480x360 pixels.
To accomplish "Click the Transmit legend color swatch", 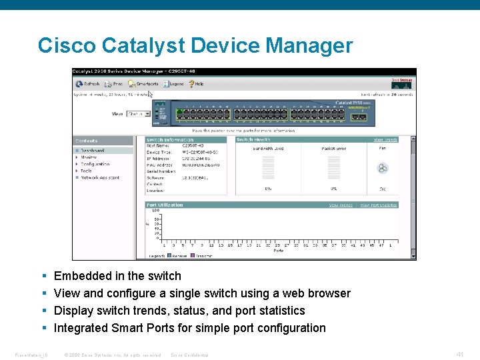I will click(x=193, y=255).
